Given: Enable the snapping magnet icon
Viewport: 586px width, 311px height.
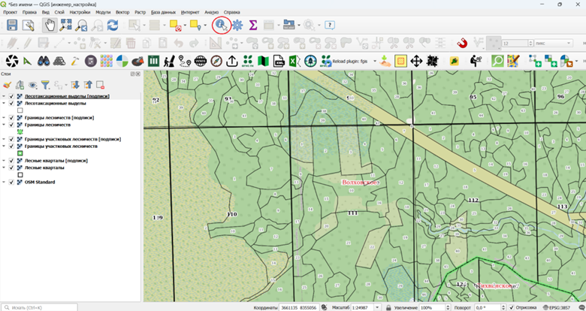Looking at the screenshot, I should tap(462, 43).
